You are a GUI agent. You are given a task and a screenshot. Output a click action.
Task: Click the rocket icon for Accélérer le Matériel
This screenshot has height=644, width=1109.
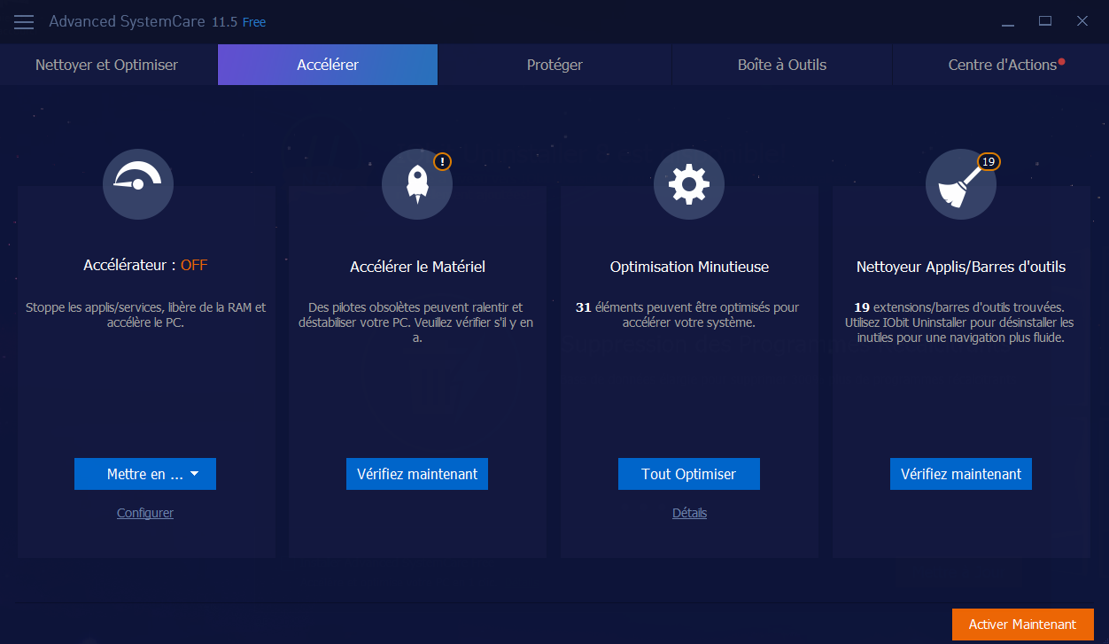(x=417, y=184)
